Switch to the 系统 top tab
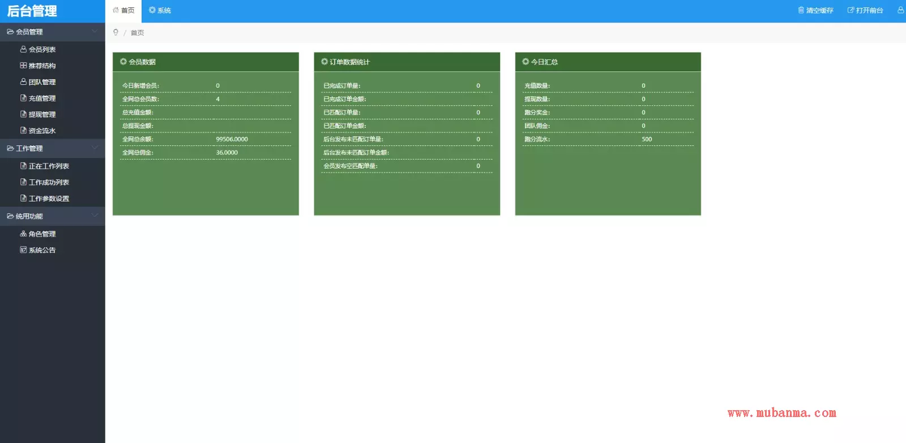The height and width of the screenshot is (443, 906). 160,10
